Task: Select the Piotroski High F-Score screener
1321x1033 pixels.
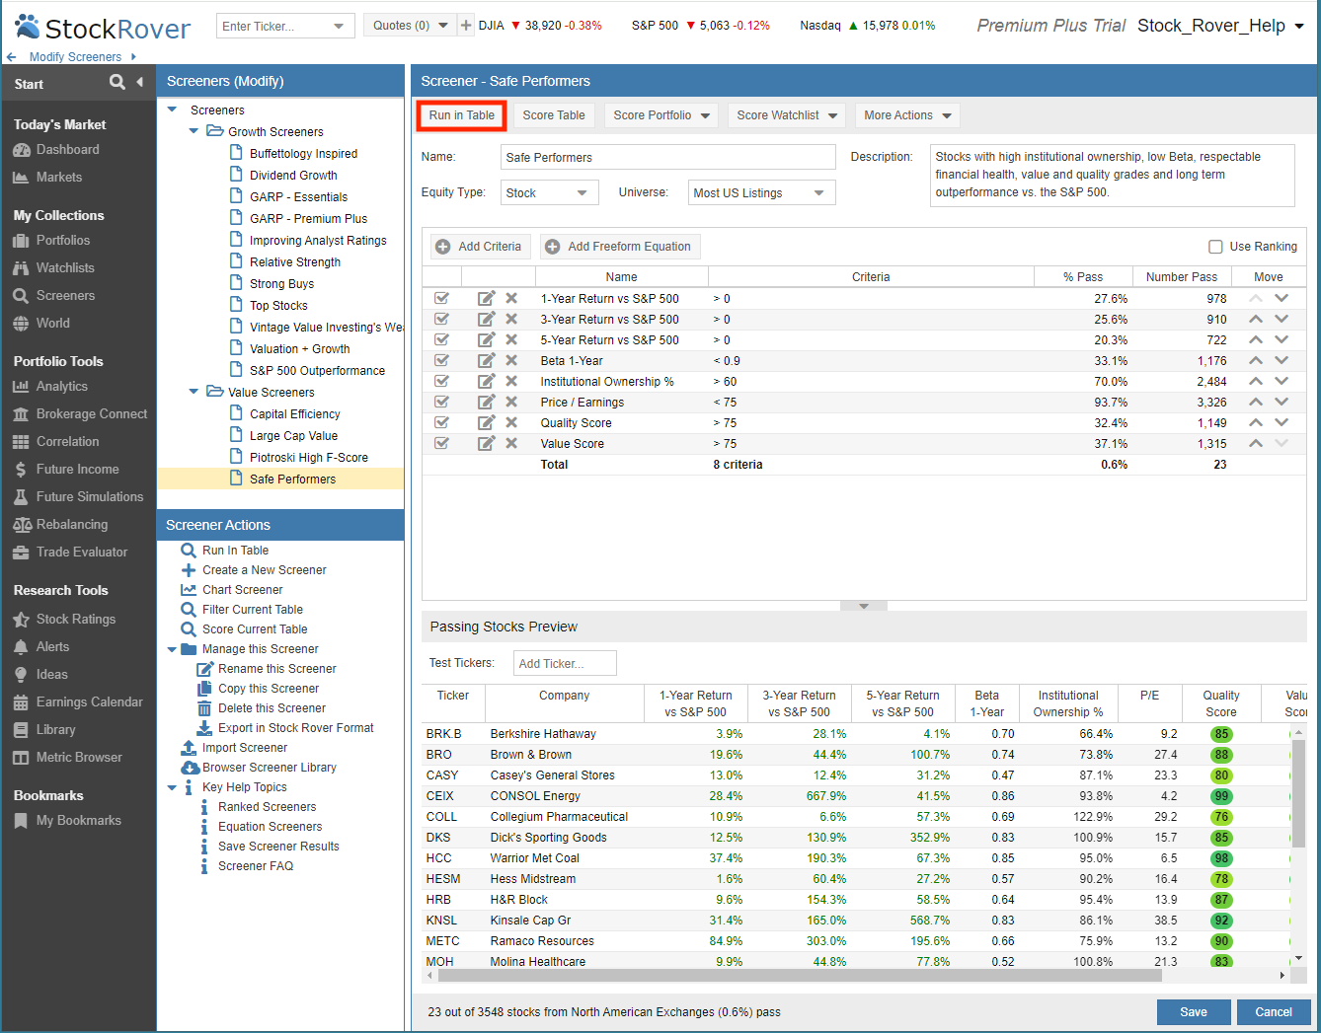Action: [x=308, y=458]
